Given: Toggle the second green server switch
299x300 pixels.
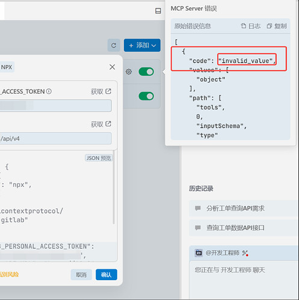Looking at the screenshot, I should (x=146, y=96).
